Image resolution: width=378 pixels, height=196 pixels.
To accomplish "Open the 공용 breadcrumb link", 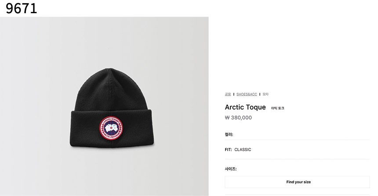I will 228,94.
